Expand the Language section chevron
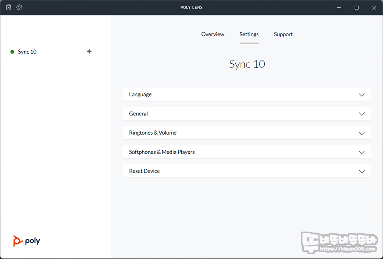Screen dimensions: 383x259 point(362,95)
